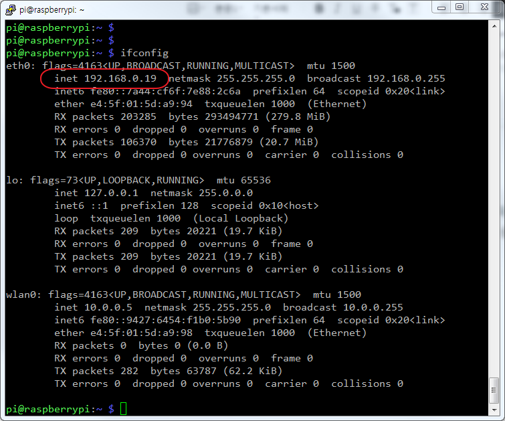
Task: Click the PuTTY icon in title bar
Action: pyautogui.click(x=11, y=9)
